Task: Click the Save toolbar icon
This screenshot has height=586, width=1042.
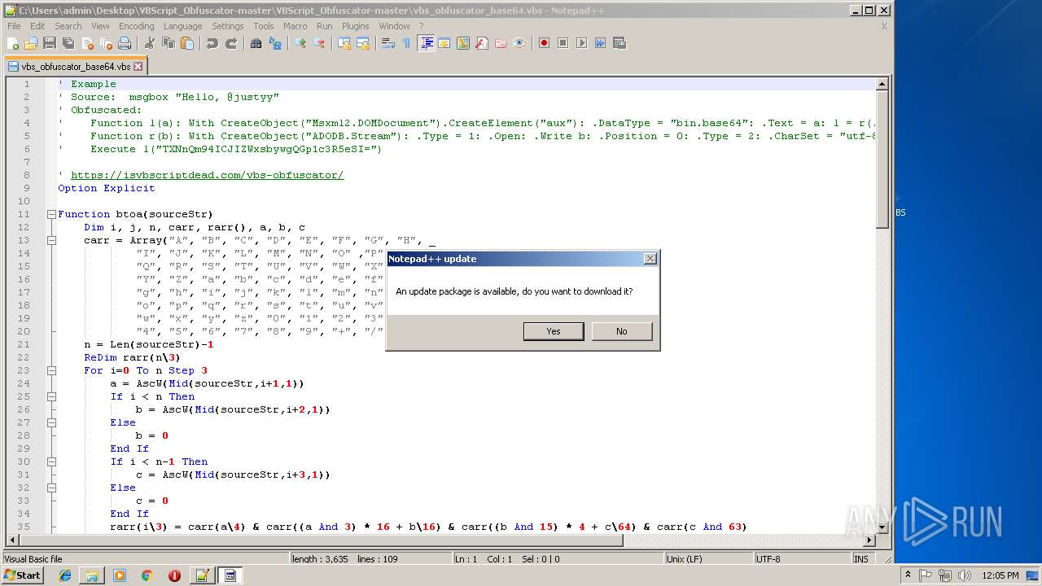Action: point(49,43)
